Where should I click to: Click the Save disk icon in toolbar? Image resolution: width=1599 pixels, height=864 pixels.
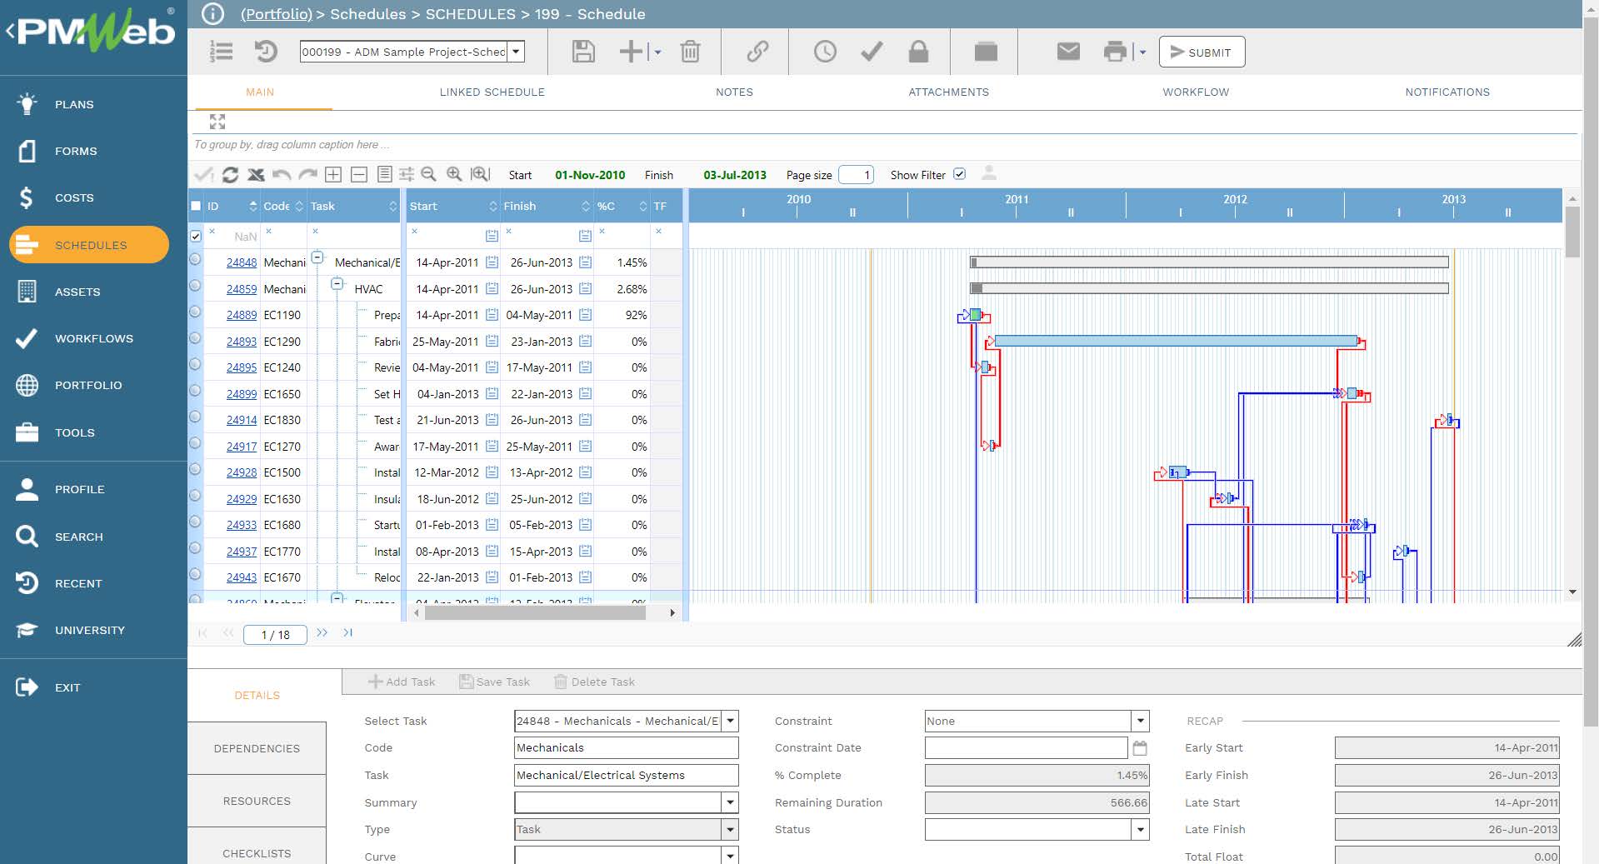583,52
